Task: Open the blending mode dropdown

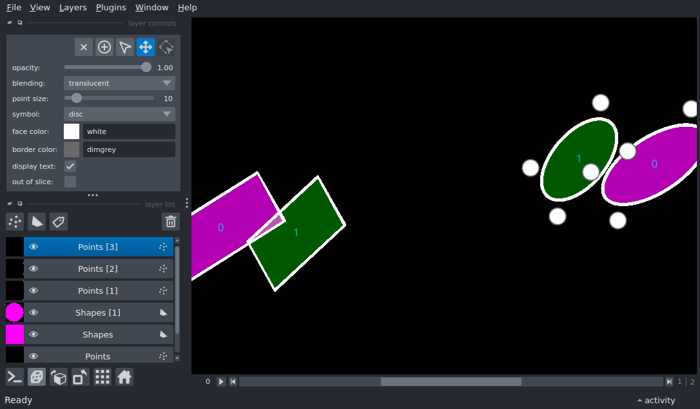Action: pyautogui.click(x=119, y=83)
